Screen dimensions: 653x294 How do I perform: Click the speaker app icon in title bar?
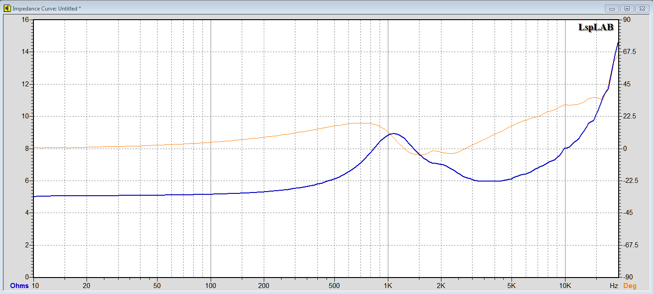click(7, 8)
